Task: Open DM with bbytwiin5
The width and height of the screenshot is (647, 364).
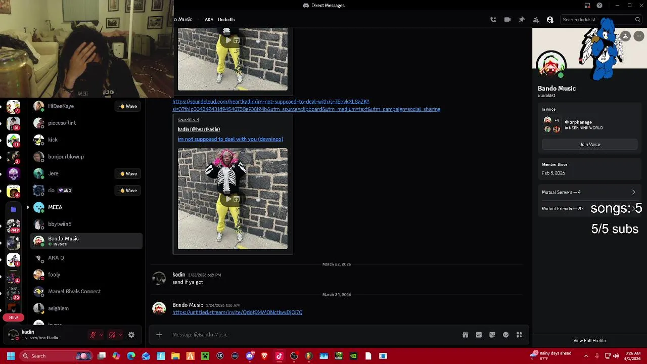Action: 86,224
